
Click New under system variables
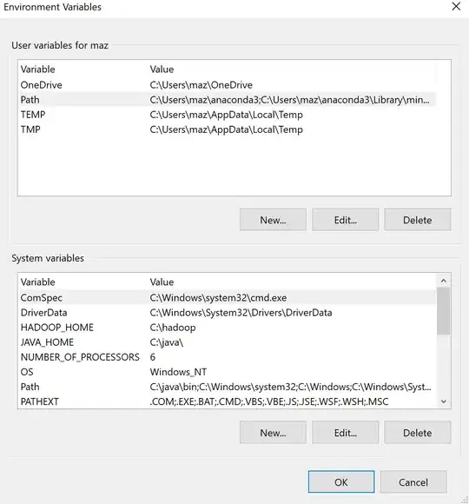click(x=273, y=433)
